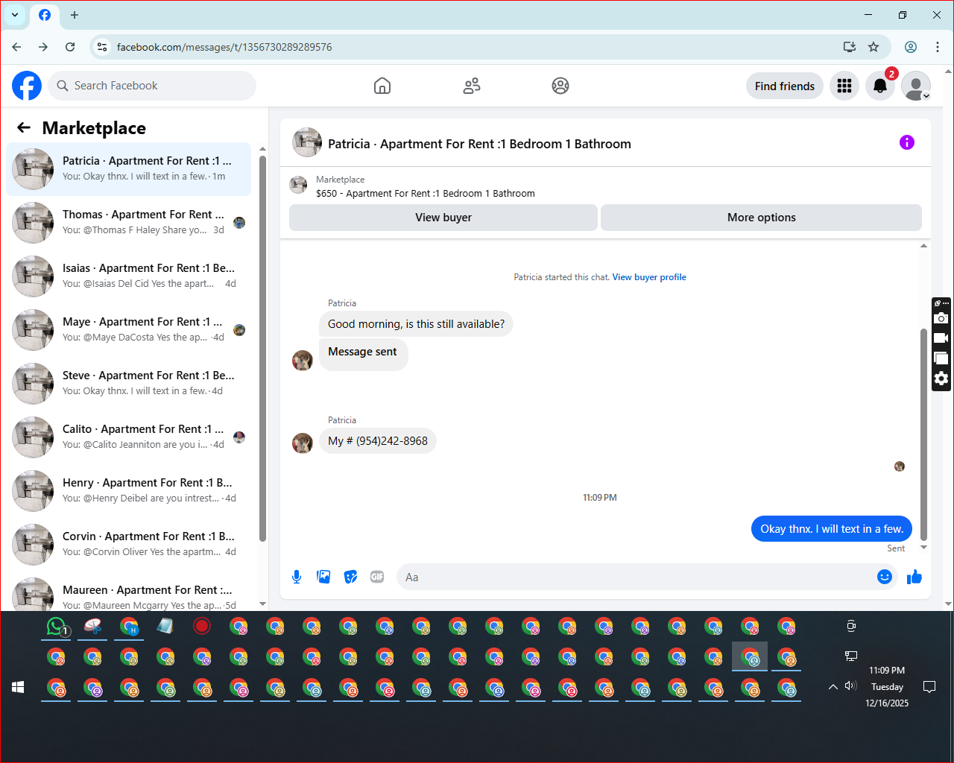The height and width of the screenshot is (763, 954).
Task: Open the Windows Start menu
Action: pyautogui.click(x=18, y=687)
